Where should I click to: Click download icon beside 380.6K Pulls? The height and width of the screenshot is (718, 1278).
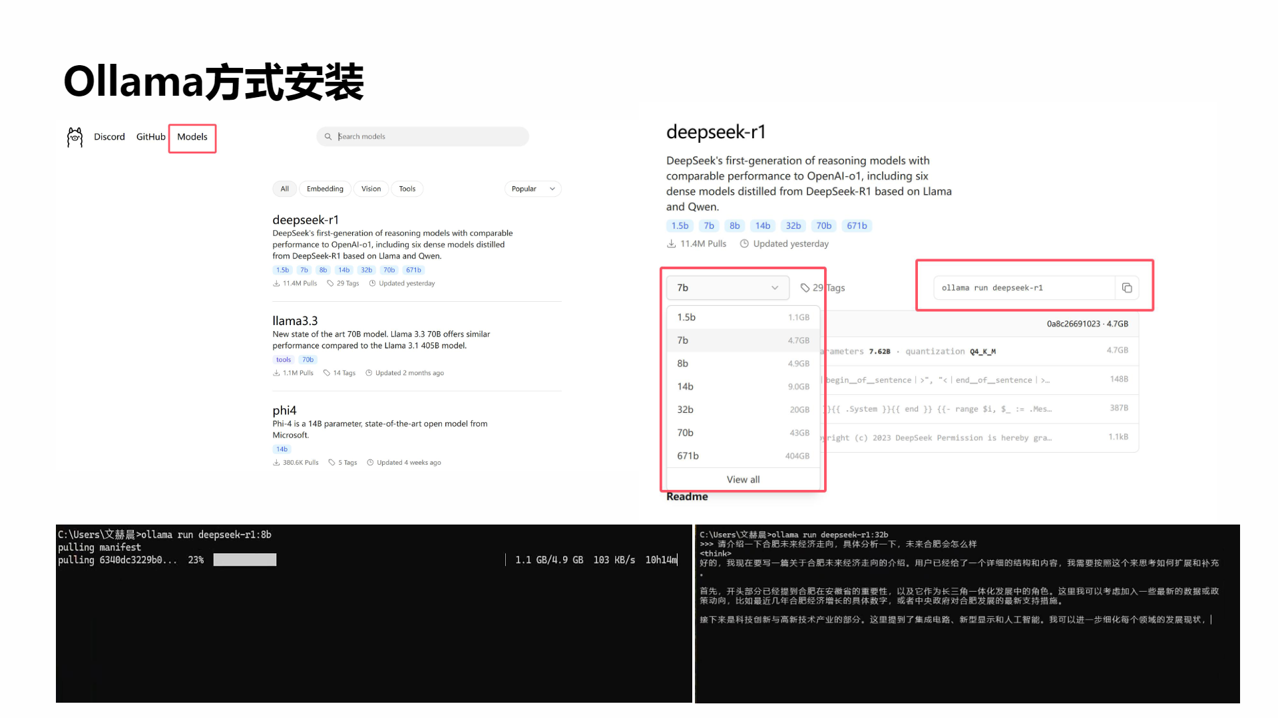pyautogui.click(x=276, y=463)
